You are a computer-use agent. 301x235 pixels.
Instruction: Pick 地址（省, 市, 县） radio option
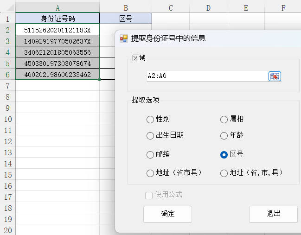coord(224,173)
